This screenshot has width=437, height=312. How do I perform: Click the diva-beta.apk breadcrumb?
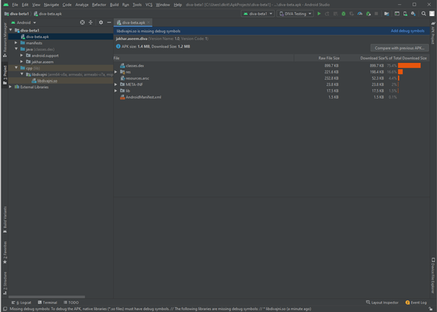48,14
